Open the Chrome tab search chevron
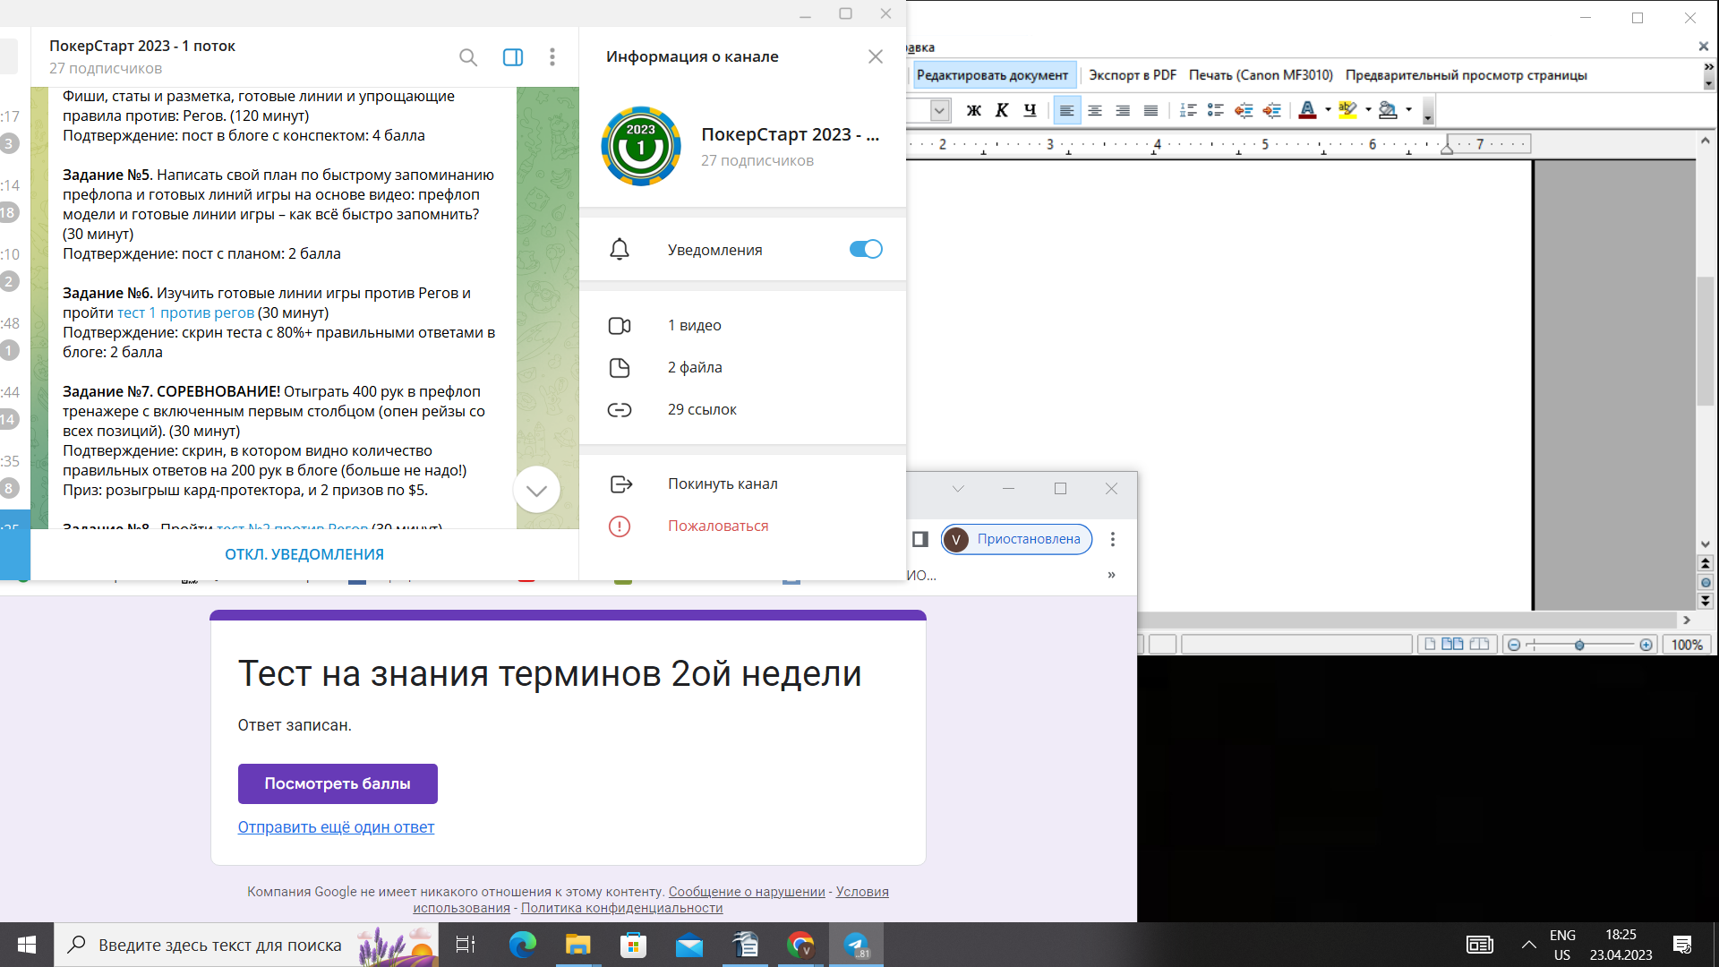The image size is (1719, 967). (x=958, y=488)
